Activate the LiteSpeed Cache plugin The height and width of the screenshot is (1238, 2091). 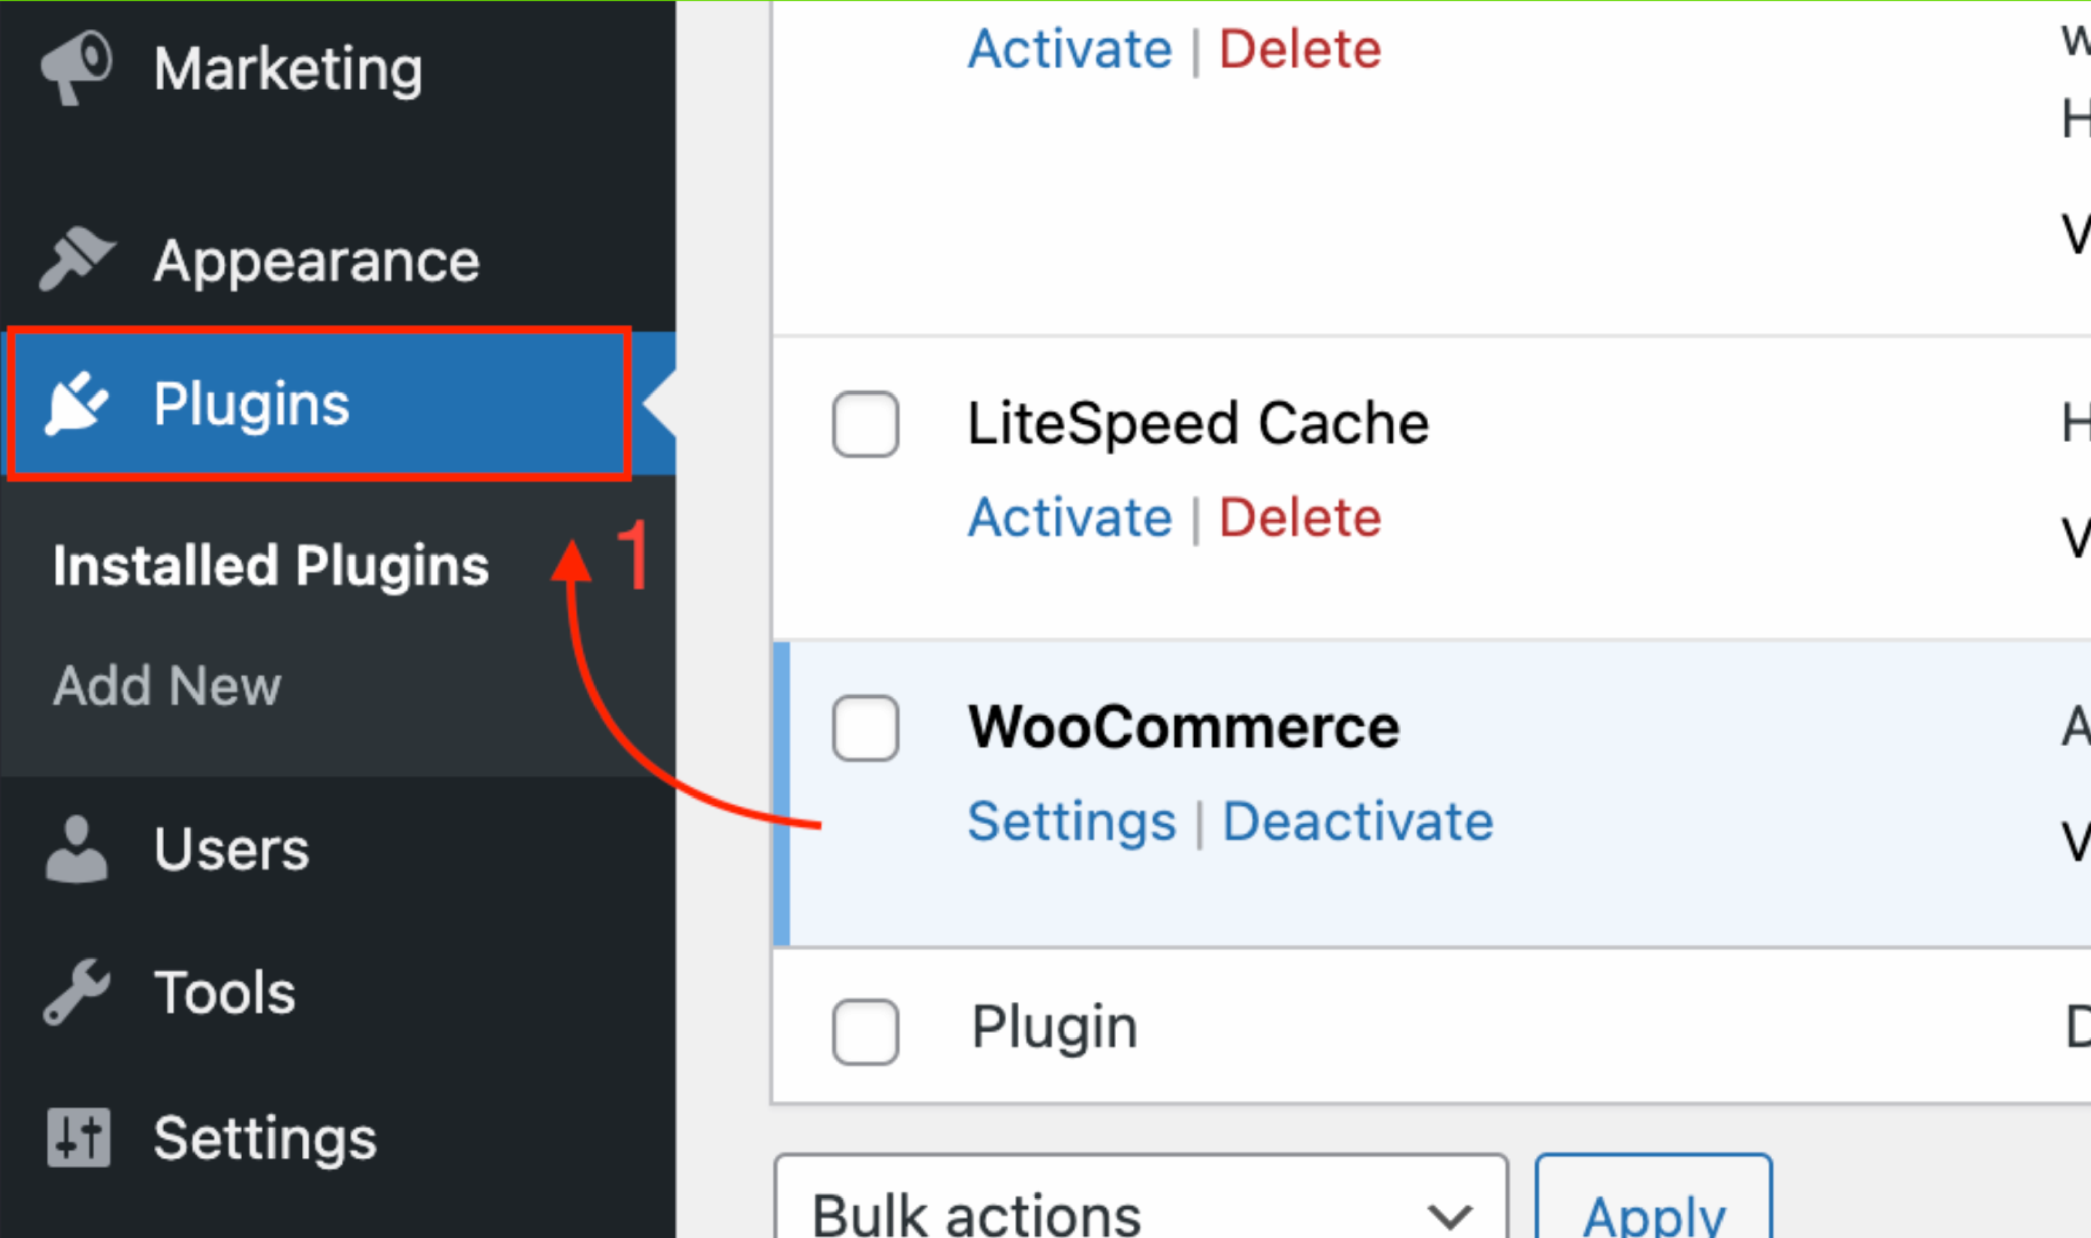click(1070, 517)
